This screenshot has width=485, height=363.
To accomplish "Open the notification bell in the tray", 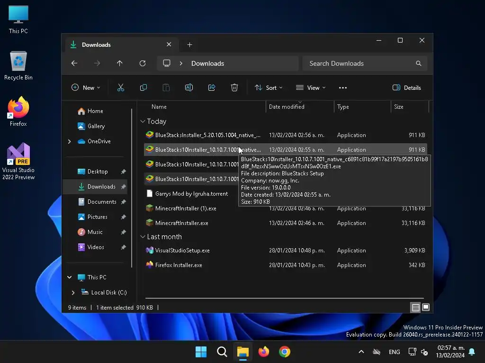I will tap(472, 352).
